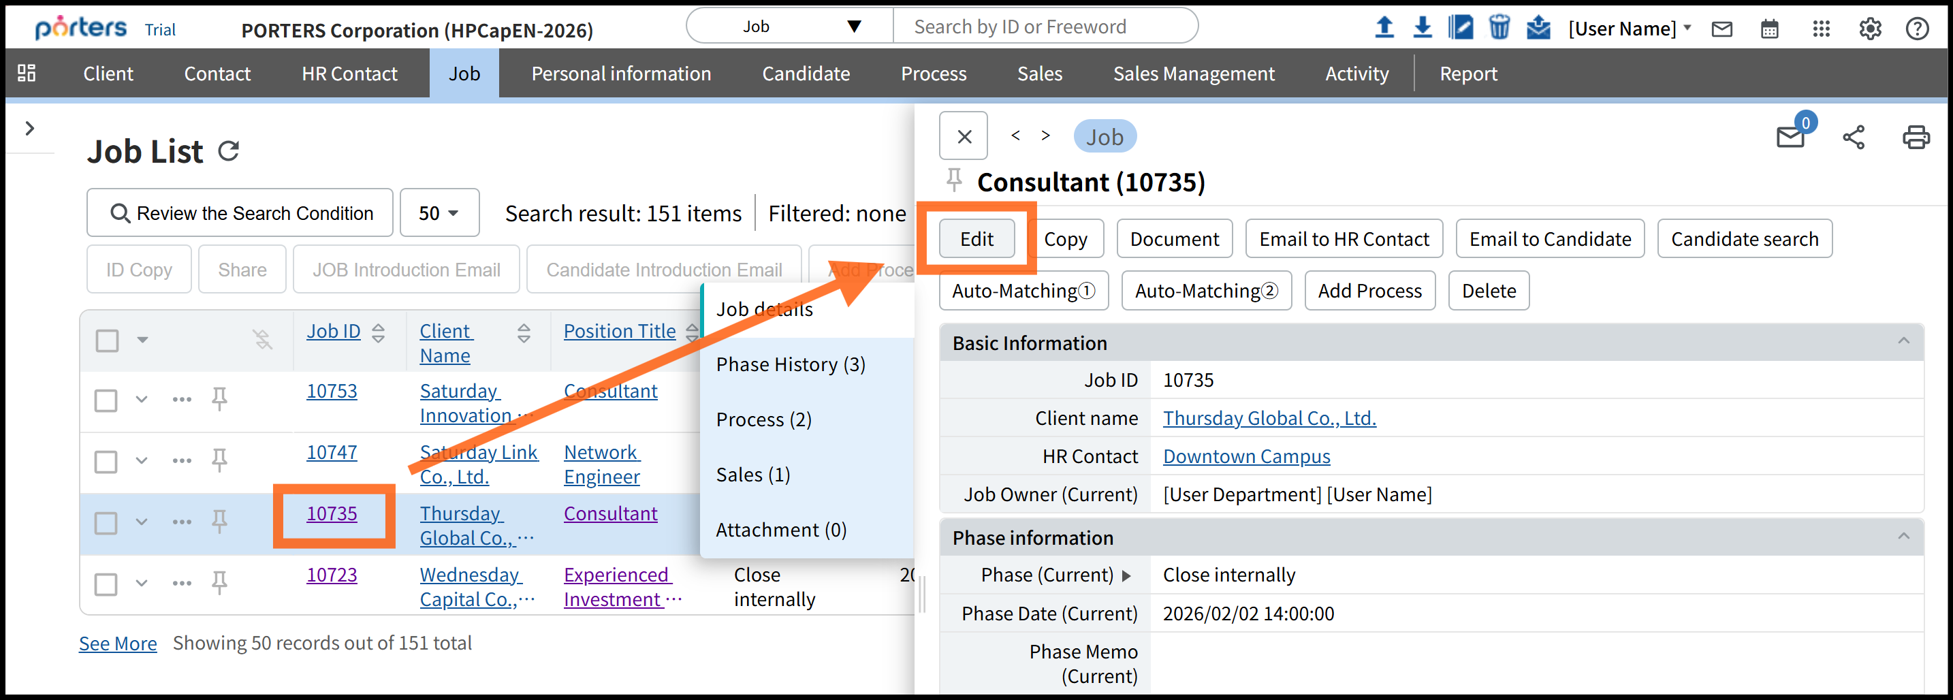This screenshot has width=1953, height=700.
Task: Toggle the select-all checkbox in table header
Action: coord(107,340)
